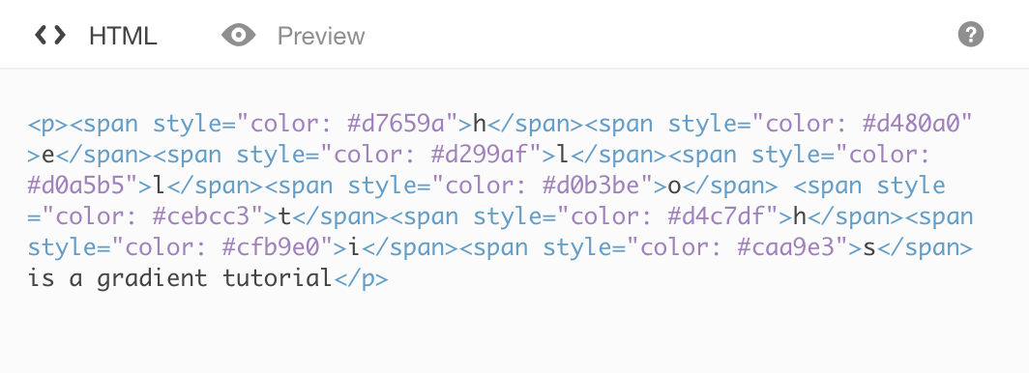Click the HTML code brackets icon

pos(50,35)
